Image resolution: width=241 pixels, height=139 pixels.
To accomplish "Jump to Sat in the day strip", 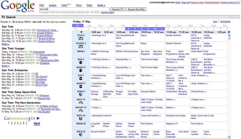I will [x=89, y=26].
